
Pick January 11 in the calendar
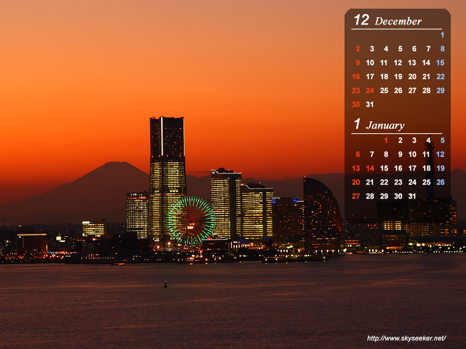(x=426, y=155)
